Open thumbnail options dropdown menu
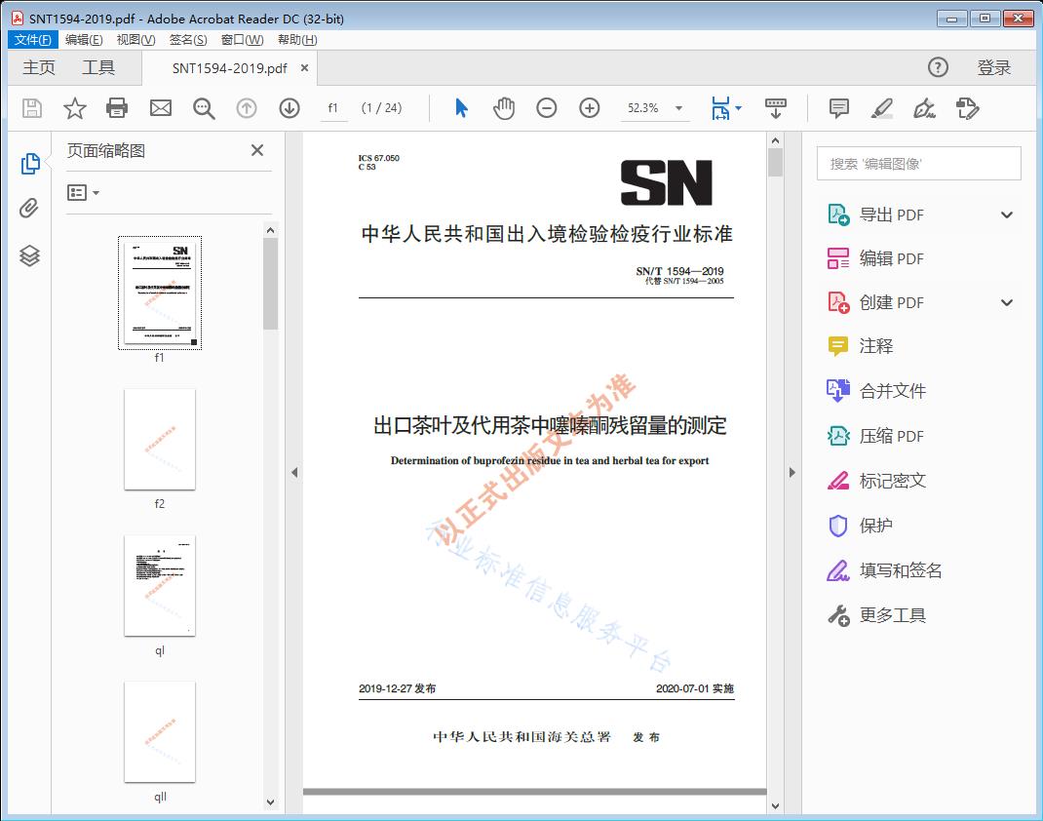 (84, 193)
